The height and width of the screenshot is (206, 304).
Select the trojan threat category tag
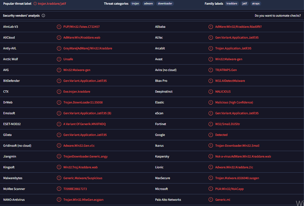[x=135, y=4]
